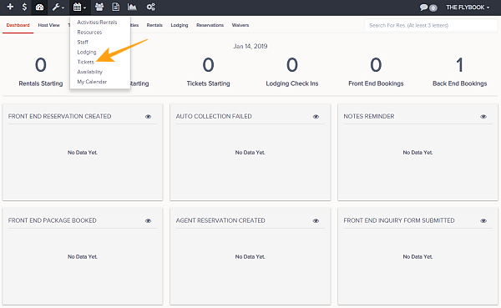Switch to the Reservations tab

click(x=210, y=25)
